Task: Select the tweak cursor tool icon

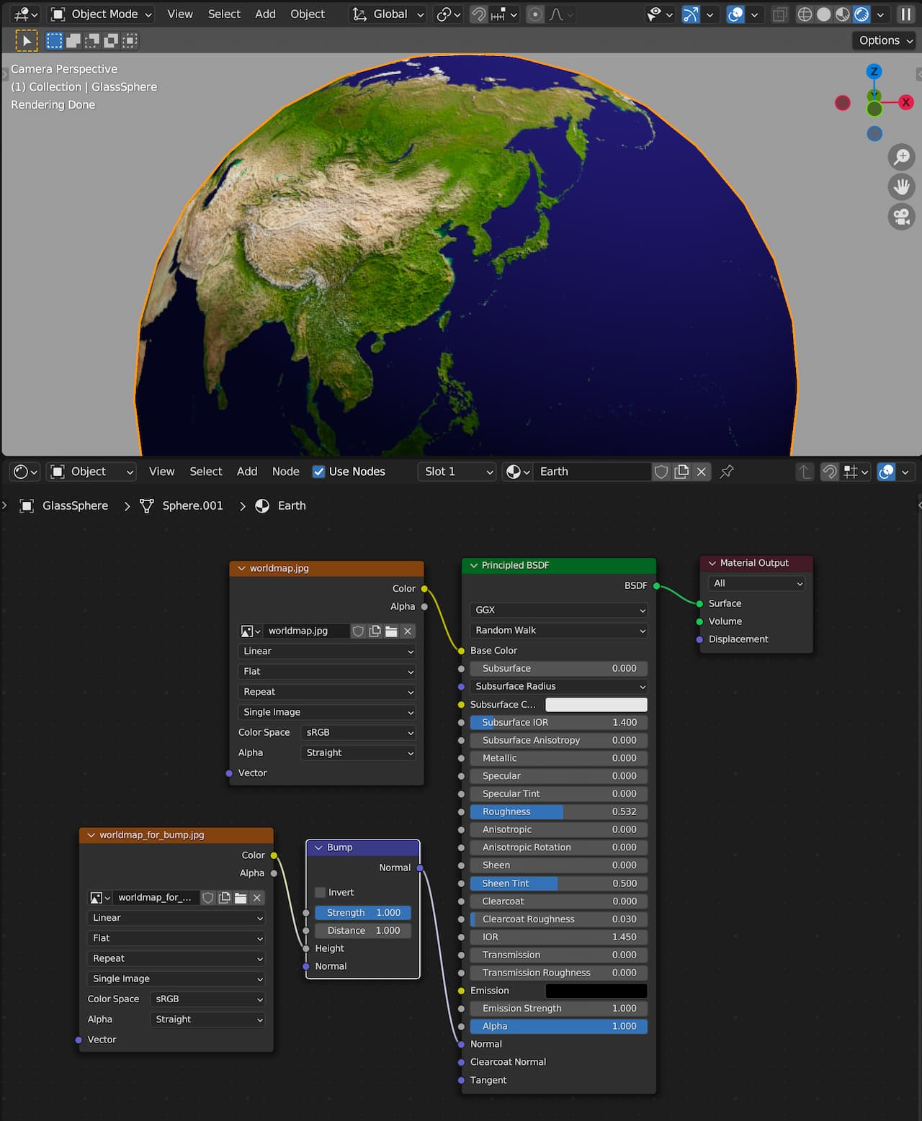Action: 27,41
